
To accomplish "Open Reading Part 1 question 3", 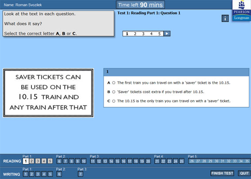I will pos(38,161).
